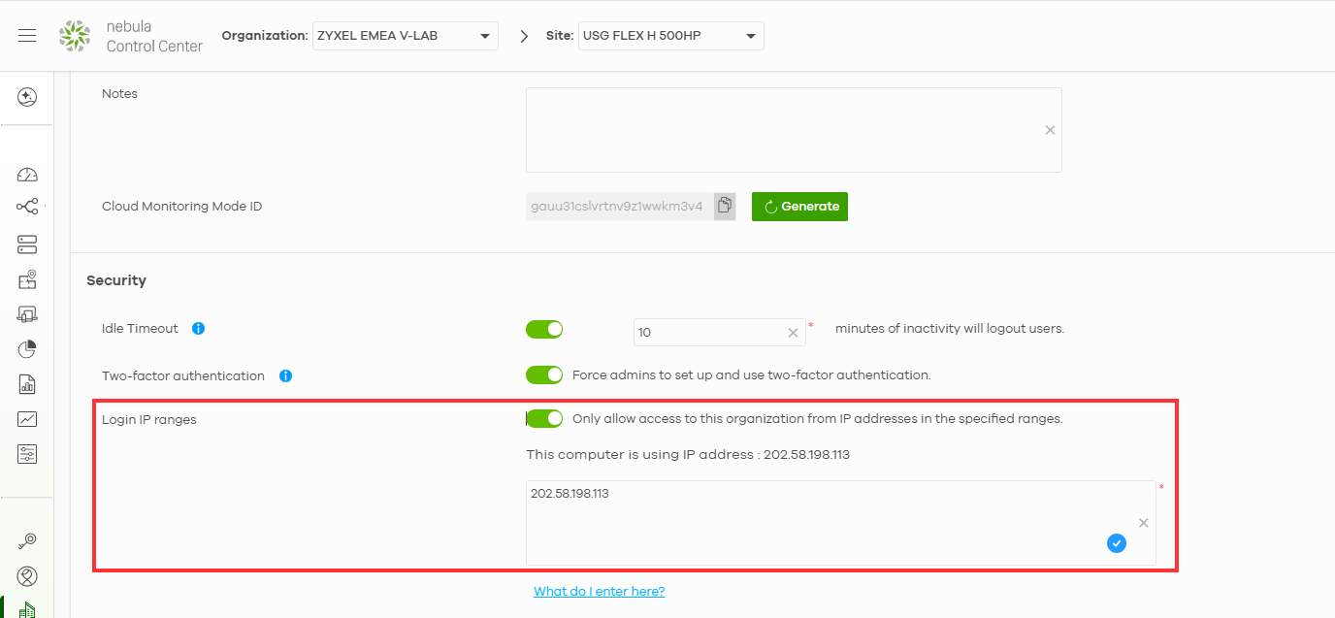Open the dashboard gauge icon in sidebar
1335x618 pixels.
coord(27,175)
